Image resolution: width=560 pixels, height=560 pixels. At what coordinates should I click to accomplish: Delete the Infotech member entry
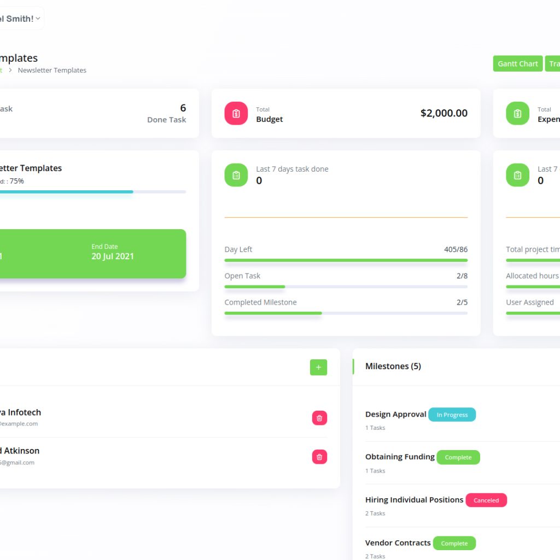click(x=319, y=418)
